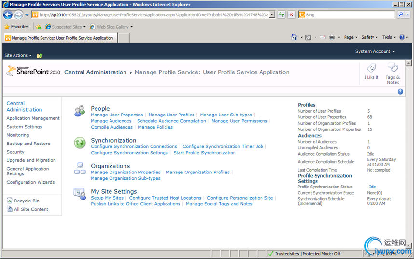Open the Print options dropdown arrow
414x259 pixels.
[339, 37]
